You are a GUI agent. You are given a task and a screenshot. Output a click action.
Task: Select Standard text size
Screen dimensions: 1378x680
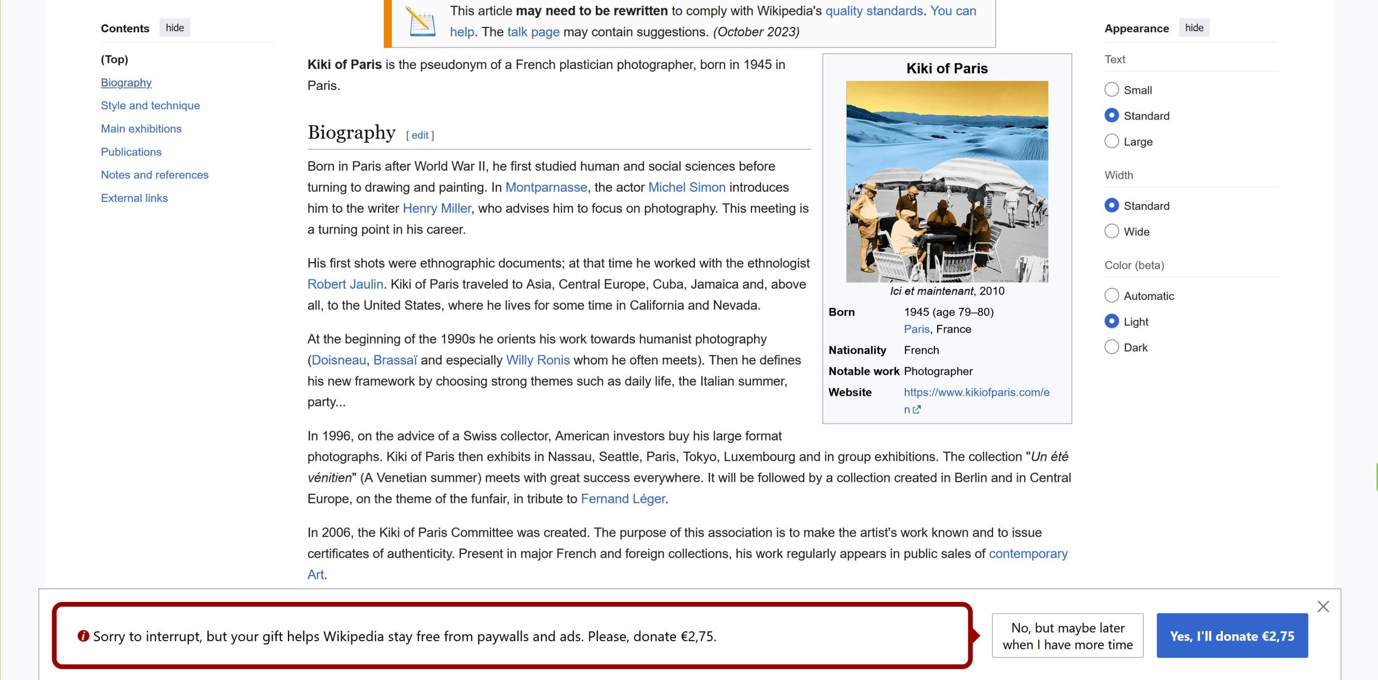tap(1112, 115)
